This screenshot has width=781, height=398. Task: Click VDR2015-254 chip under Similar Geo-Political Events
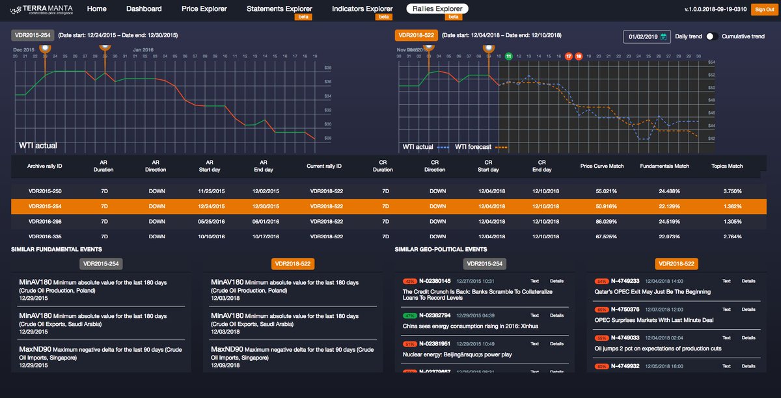485,264
